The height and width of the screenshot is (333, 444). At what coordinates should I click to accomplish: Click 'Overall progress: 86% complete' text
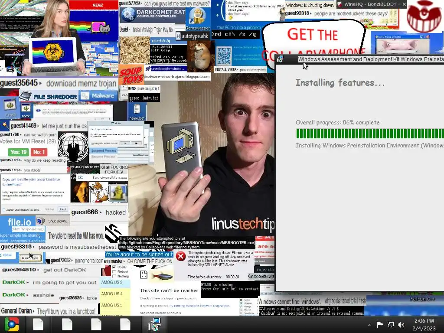coord(337,122)
